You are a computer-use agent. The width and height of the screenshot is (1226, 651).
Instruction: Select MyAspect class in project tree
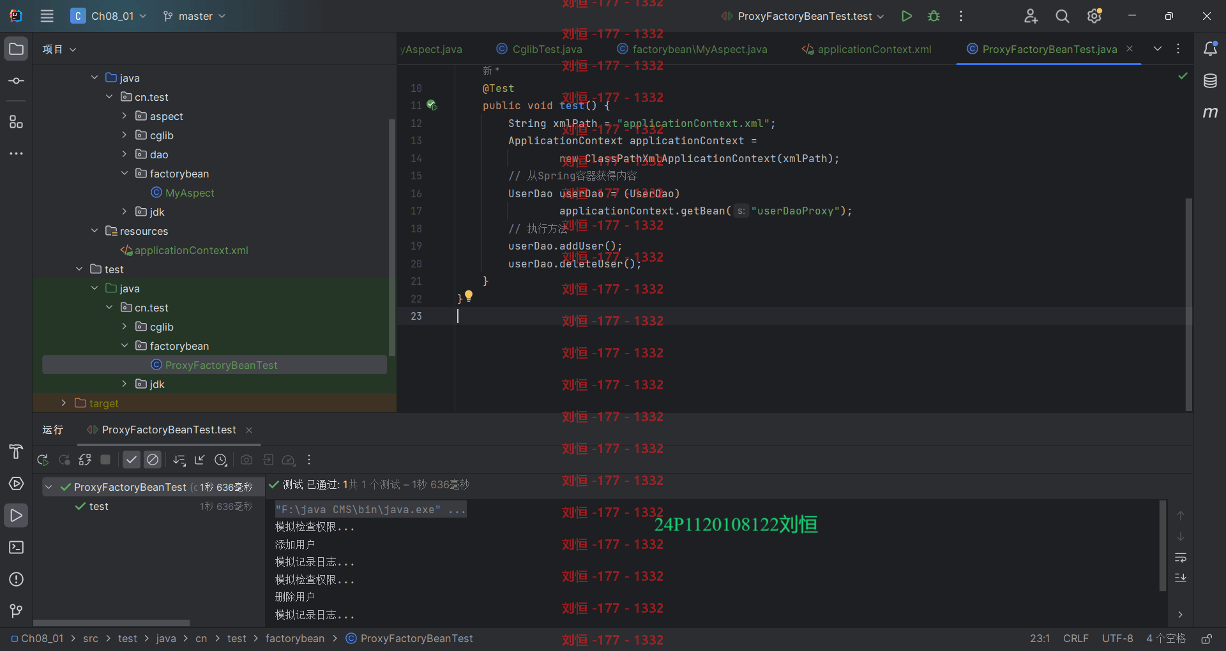(190, 193)
